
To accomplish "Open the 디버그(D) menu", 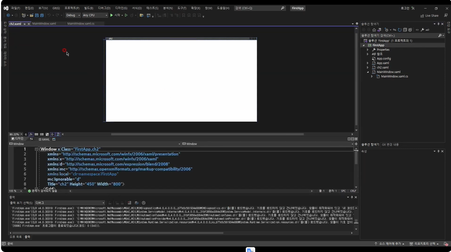I will click(x=104, y=8).
